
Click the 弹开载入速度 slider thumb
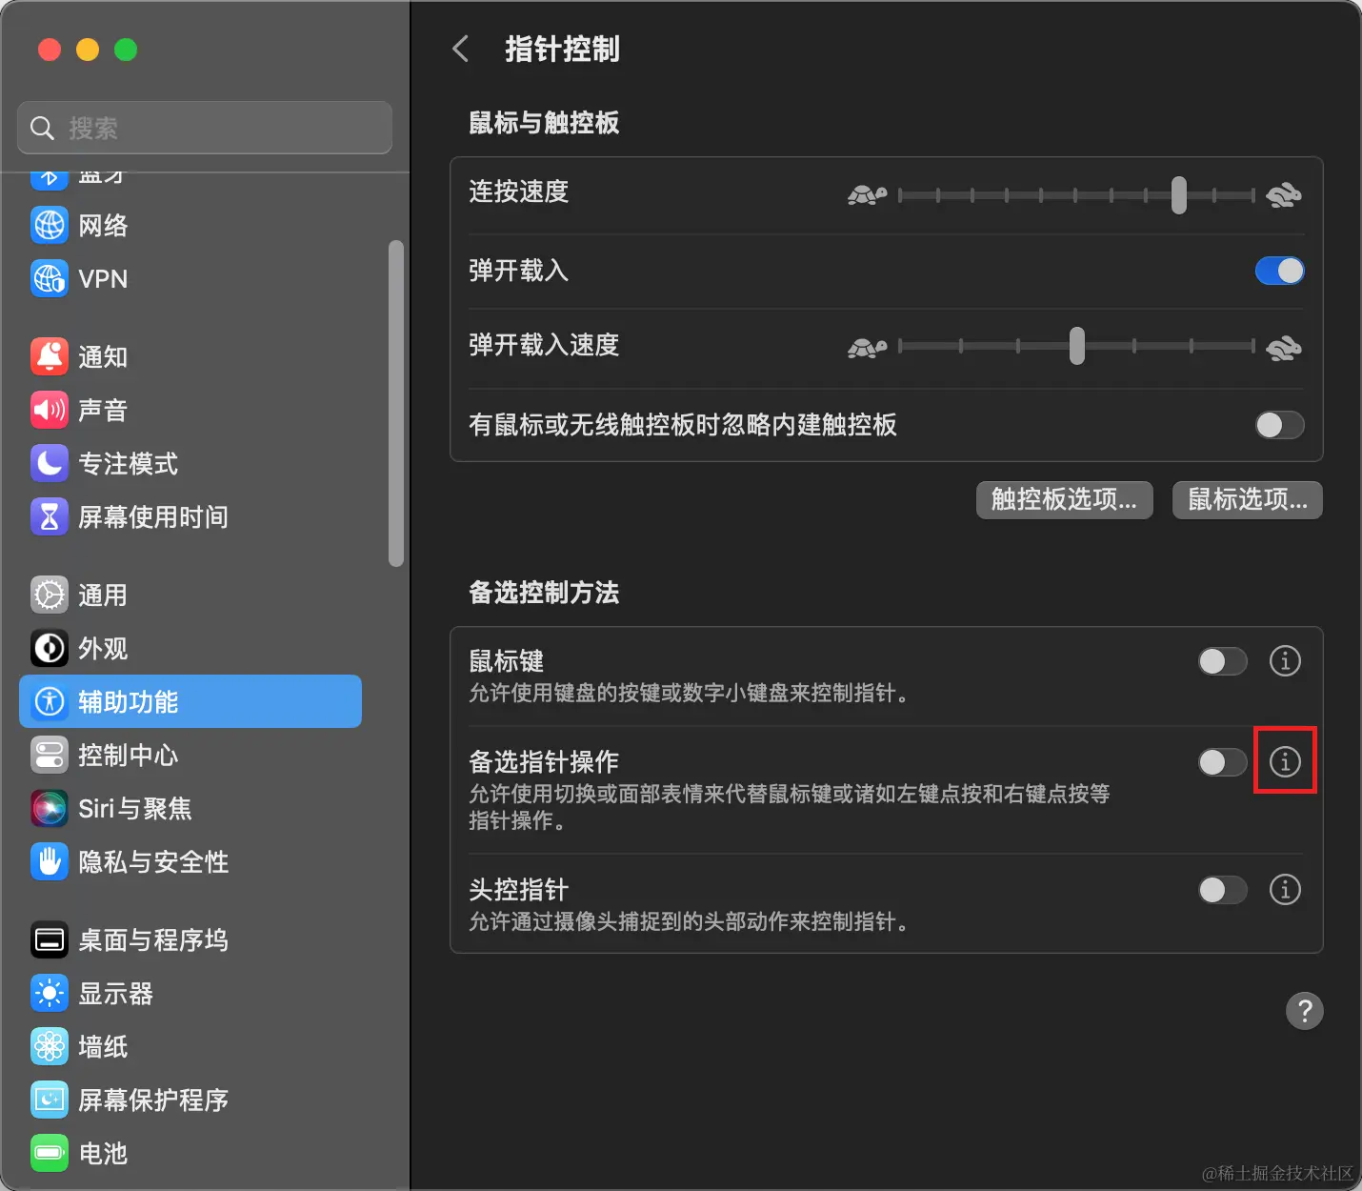[1077, 346]
